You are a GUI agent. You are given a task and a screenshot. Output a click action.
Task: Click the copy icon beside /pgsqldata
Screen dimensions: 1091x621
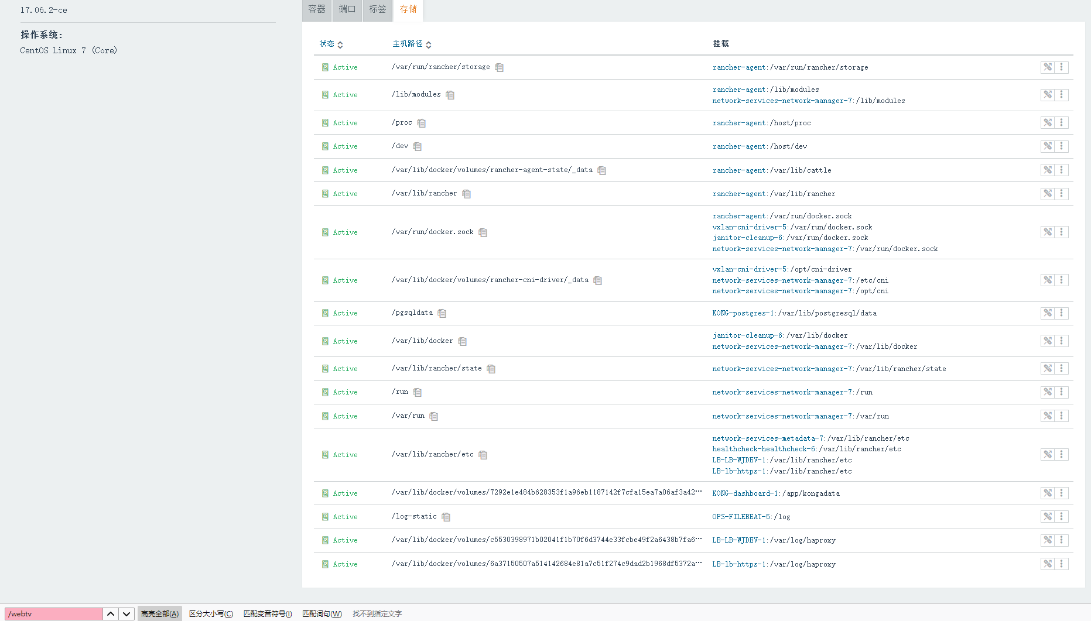coord(442,313)
